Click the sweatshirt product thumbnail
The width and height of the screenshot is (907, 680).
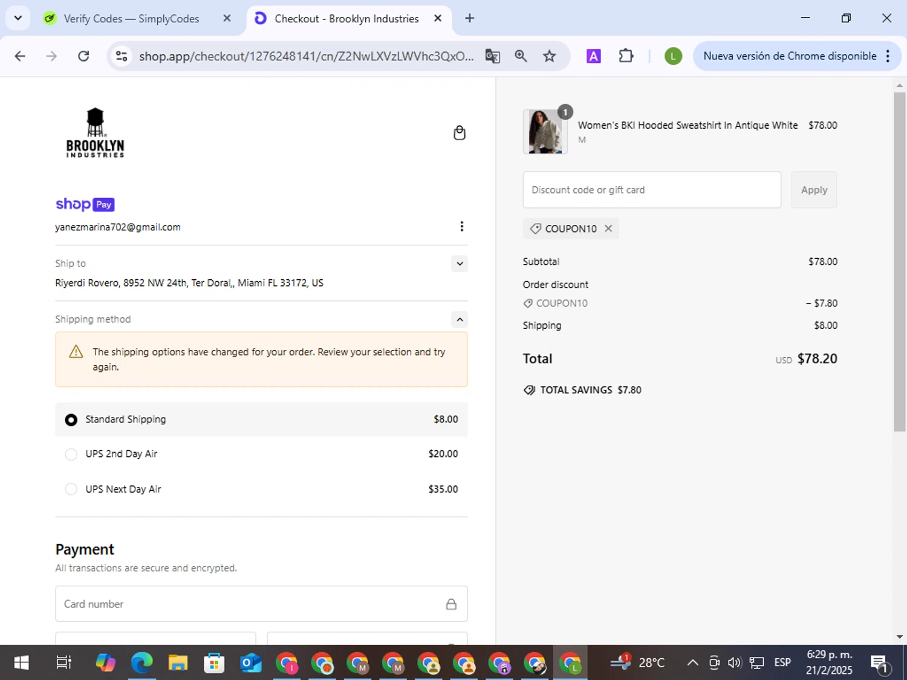pos(545,131)
